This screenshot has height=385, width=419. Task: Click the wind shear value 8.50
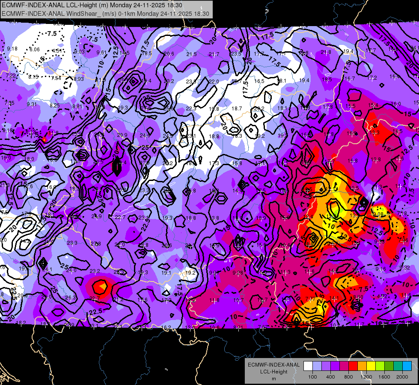pos(358,297)
